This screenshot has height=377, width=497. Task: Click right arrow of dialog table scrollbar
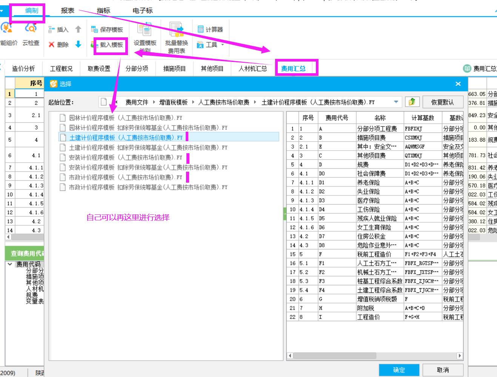[x=459, y=355]
